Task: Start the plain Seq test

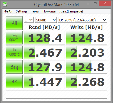Action: [14, 67]
